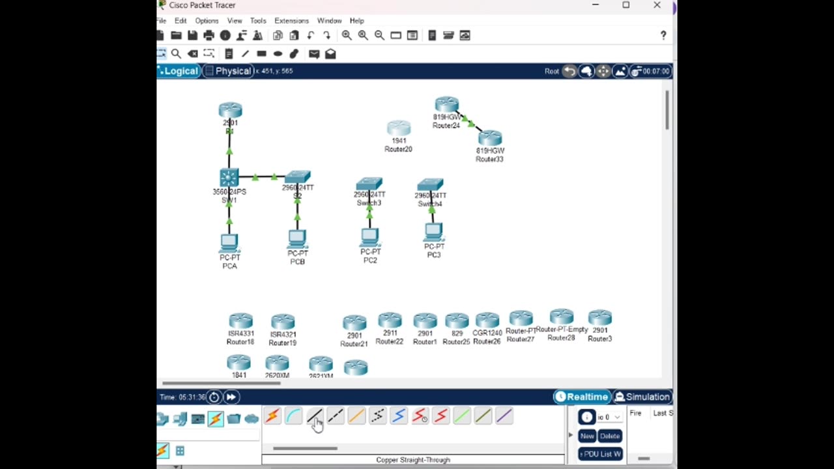Viewport: 834px width, 469px height.
Task: Click the Undo arrow icon
Action: [311, 35]
